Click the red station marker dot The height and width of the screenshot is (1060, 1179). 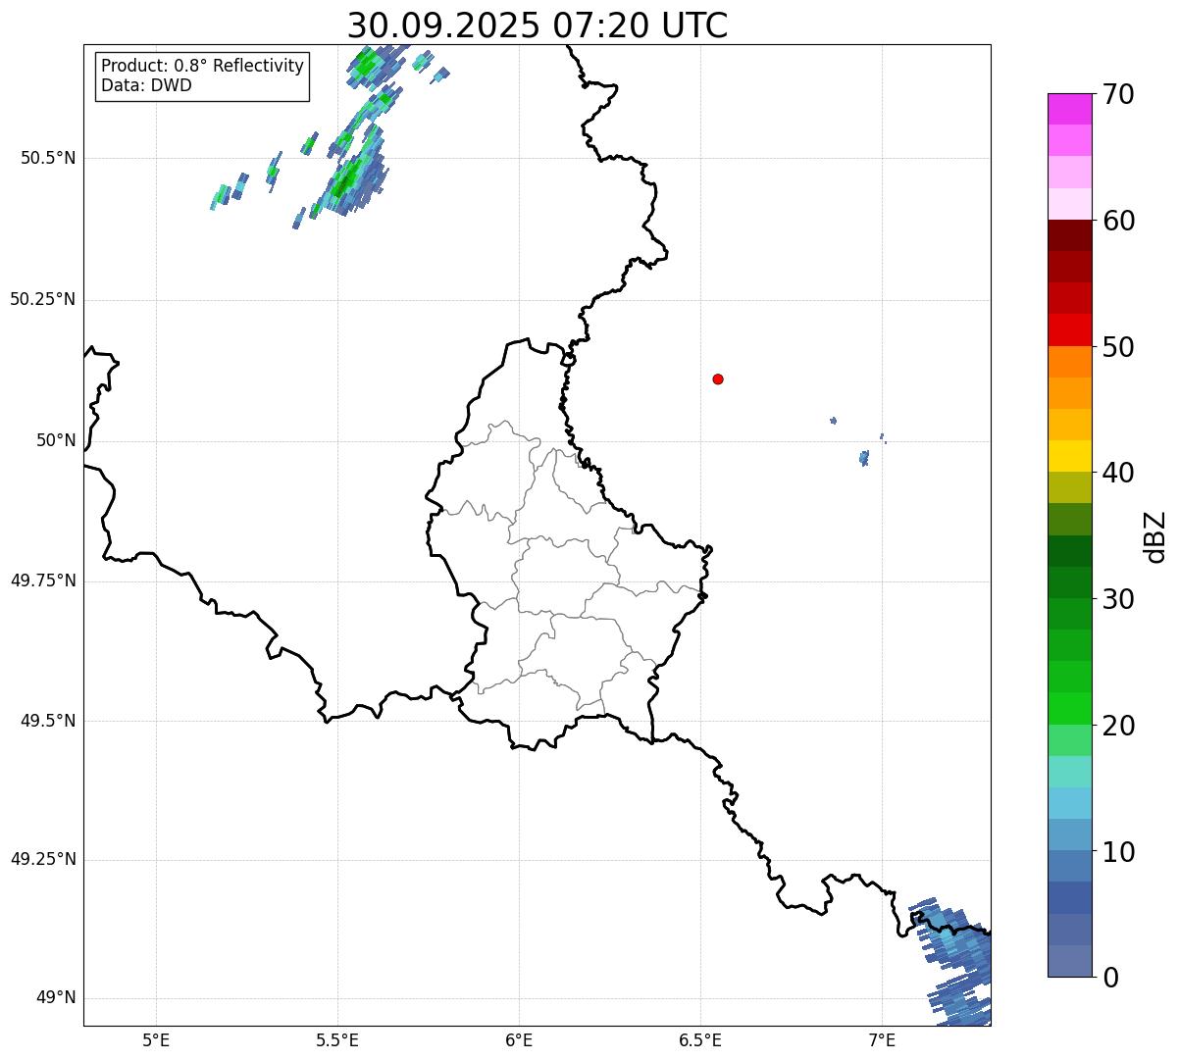[x=718, y=379]
